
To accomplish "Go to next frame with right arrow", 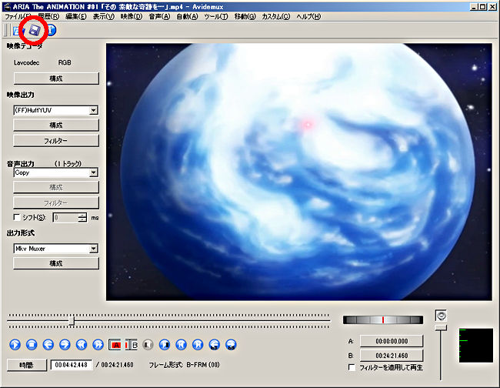I will click(x=65, y=345).
